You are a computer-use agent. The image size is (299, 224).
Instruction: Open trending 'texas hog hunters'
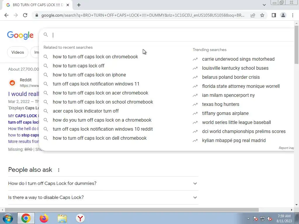click(220, 104)
